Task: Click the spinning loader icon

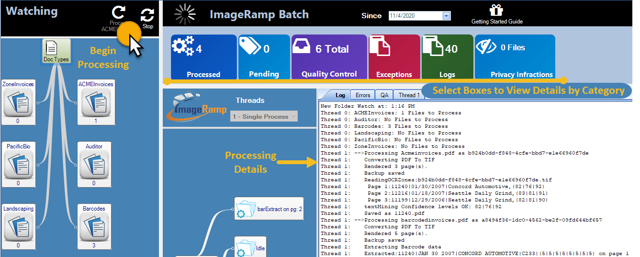Action: click(185, 14)
